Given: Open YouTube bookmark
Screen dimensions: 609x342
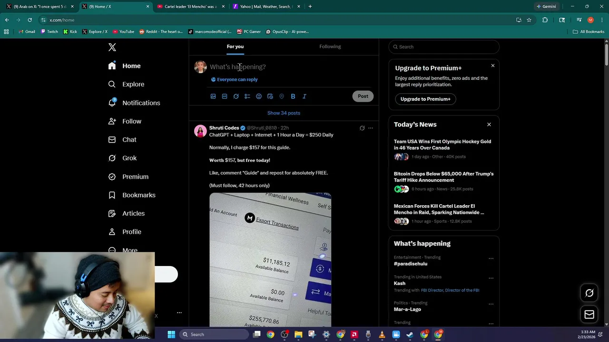Looking at the screenshot, I should pyautogui.click(x=124, y=32).
